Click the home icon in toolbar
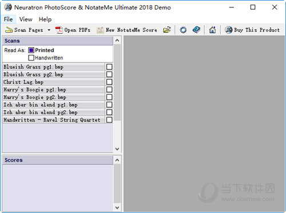Image resolution: width=286 pixels, height=213 pixels. pos(212,30)
